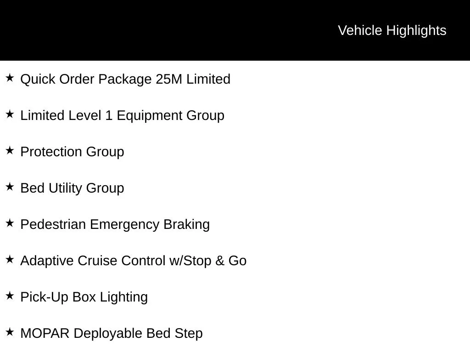
Task: Select the star before Pedestrian Emergency Braking
Action: [x=10, y=223]
